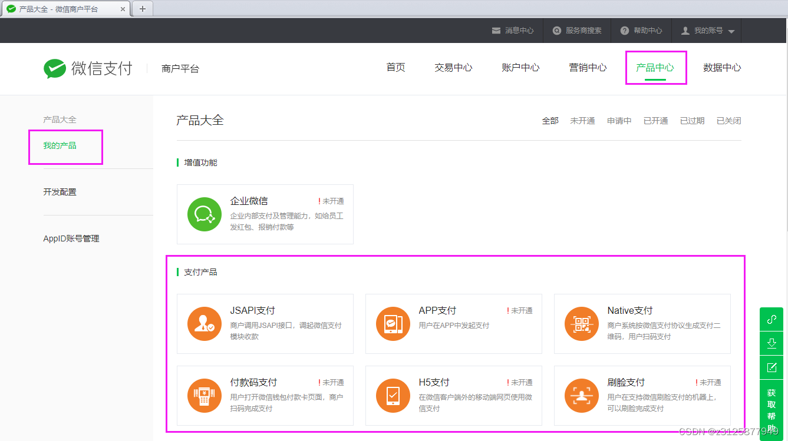This screenshot has width=788, height=441.
Task: Click Native支付 description about 二维码
Action: [664, 331]
